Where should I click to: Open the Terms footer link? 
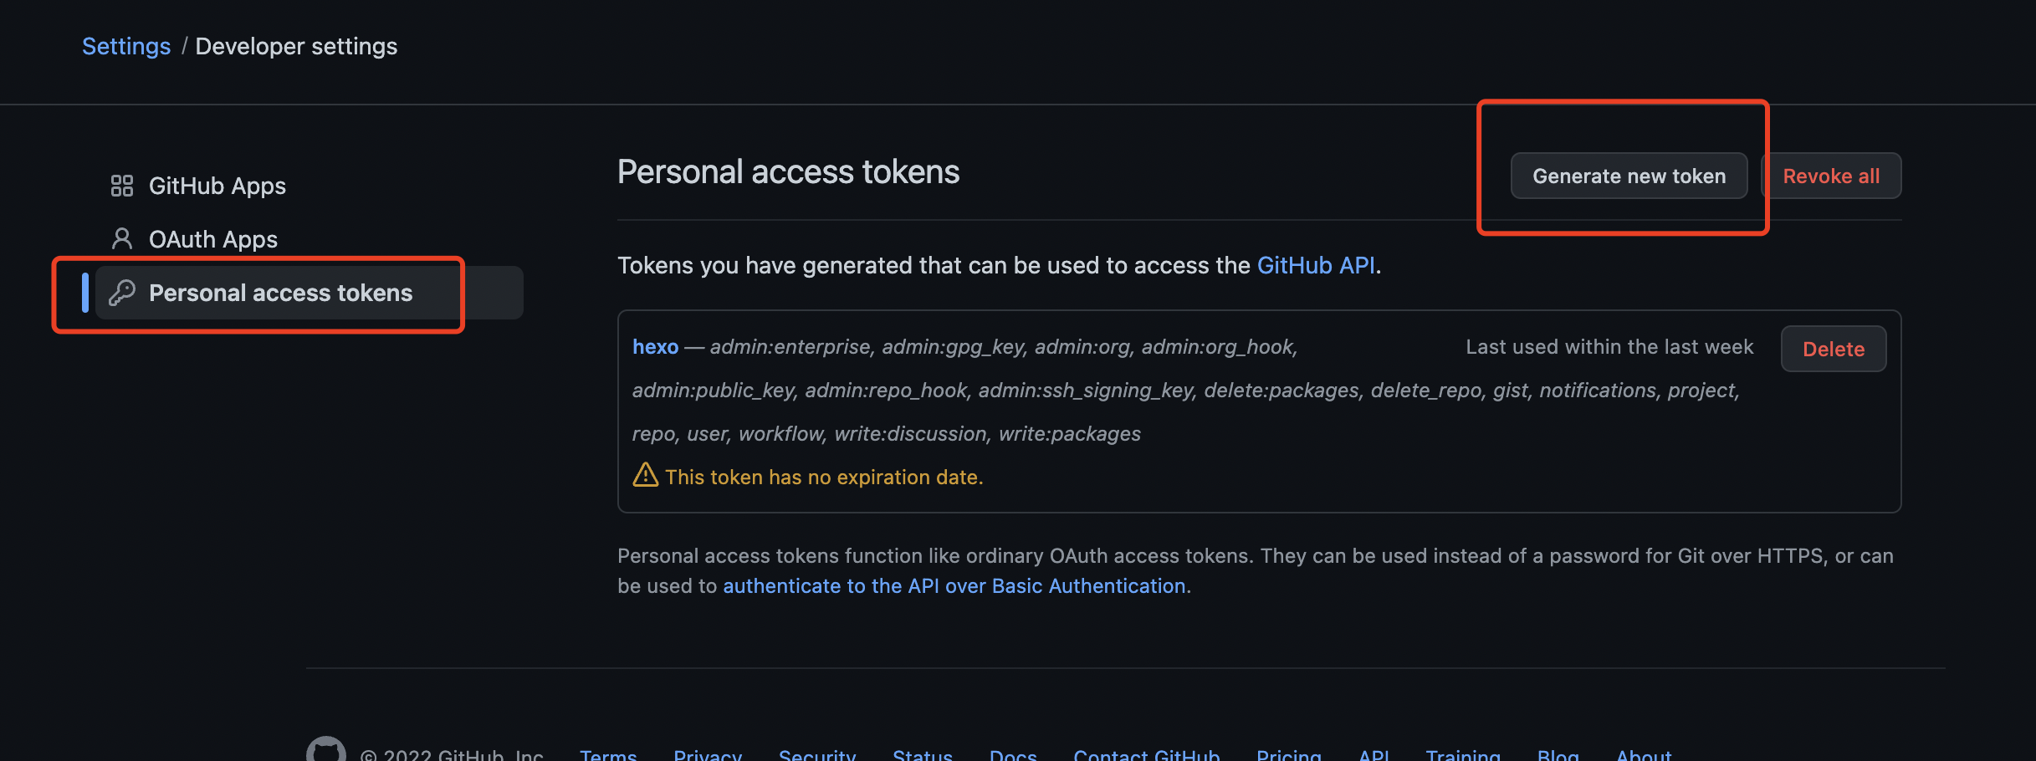pos(608,754)
